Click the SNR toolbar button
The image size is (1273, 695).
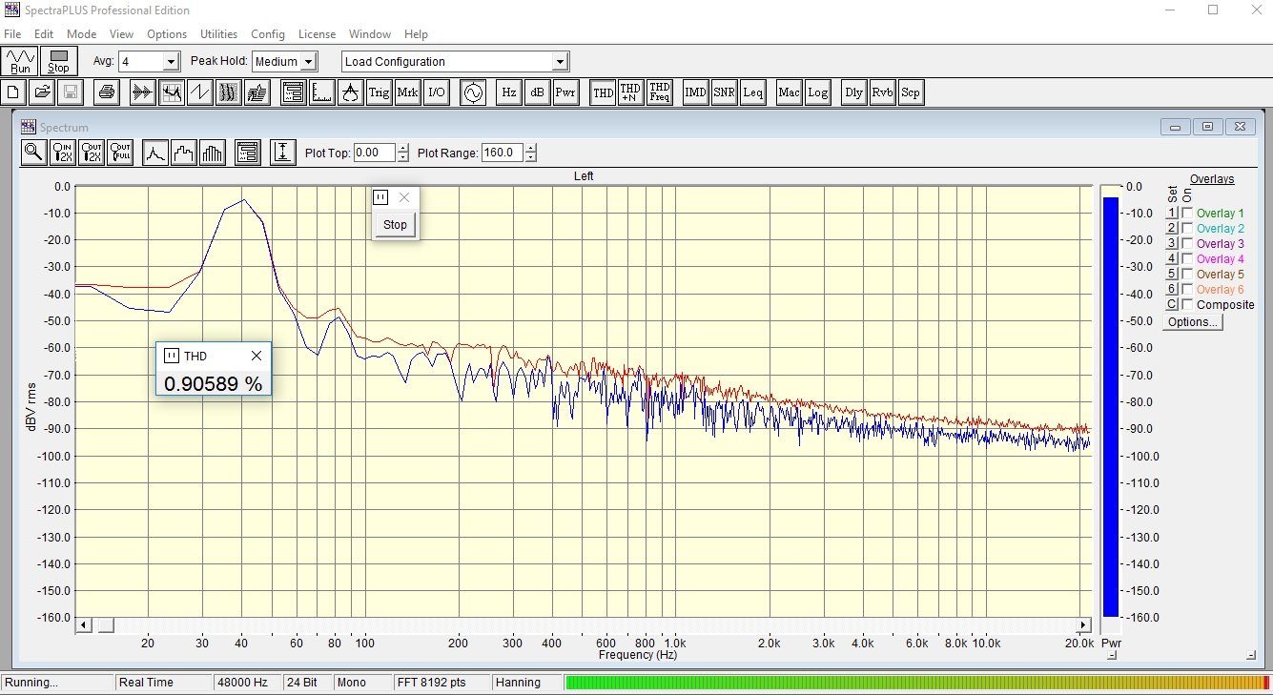coord(724,92)
